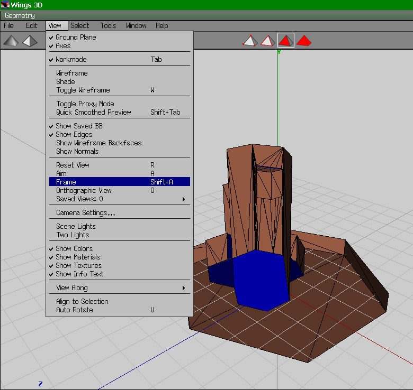
Task: Open Camera Settings dialog
Action: 86,213
